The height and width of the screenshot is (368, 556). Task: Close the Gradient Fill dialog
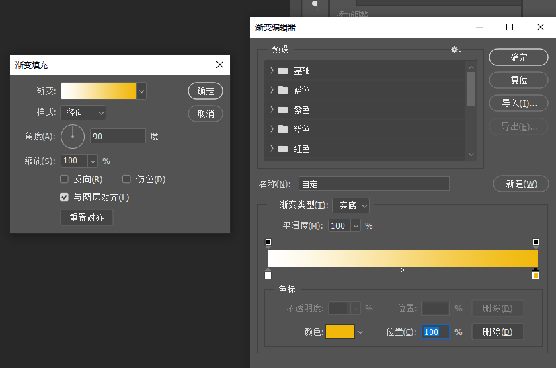(x=220, y=65)
